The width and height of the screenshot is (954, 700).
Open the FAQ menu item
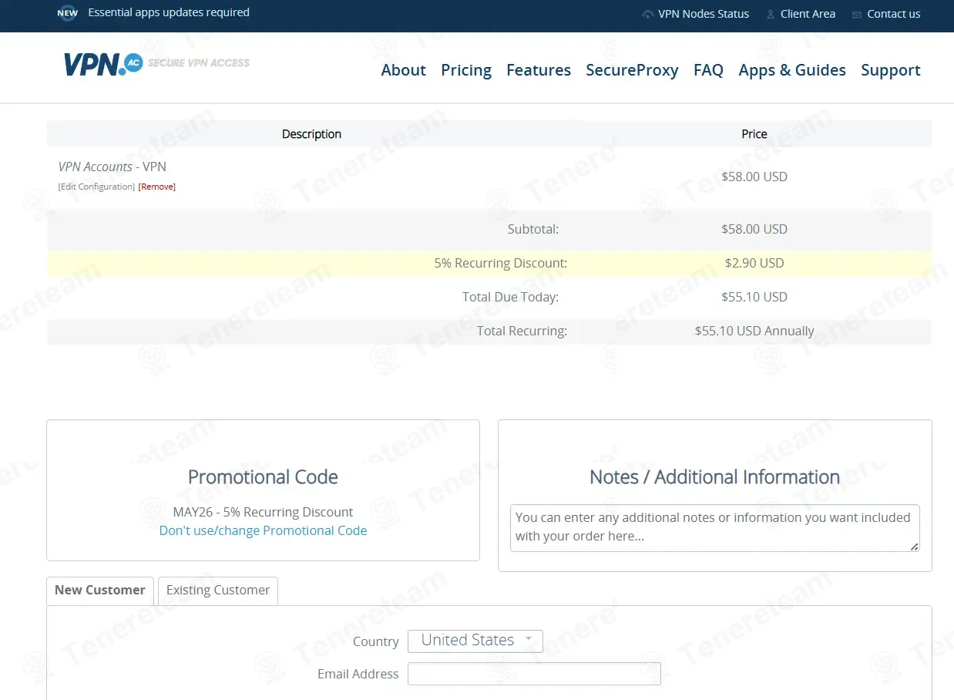(708, 70)
